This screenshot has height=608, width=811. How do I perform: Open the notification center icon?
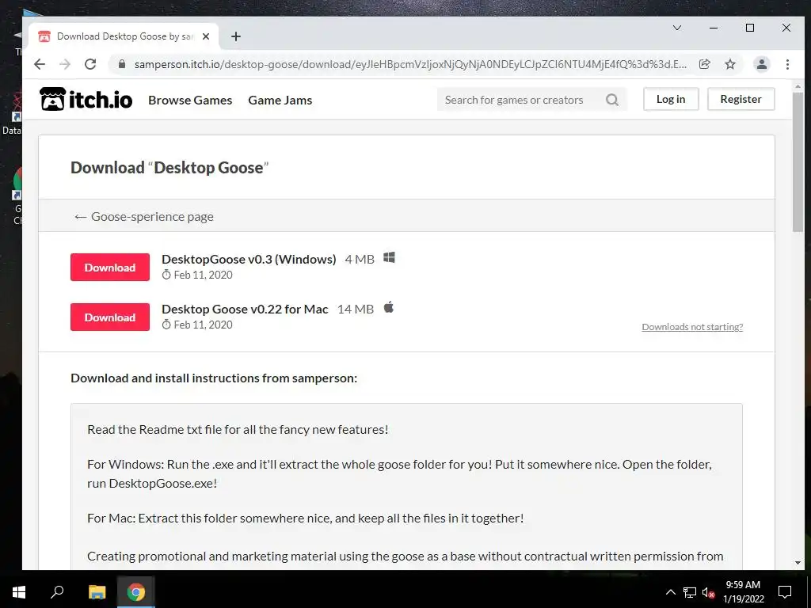click(x=785, y=592)
